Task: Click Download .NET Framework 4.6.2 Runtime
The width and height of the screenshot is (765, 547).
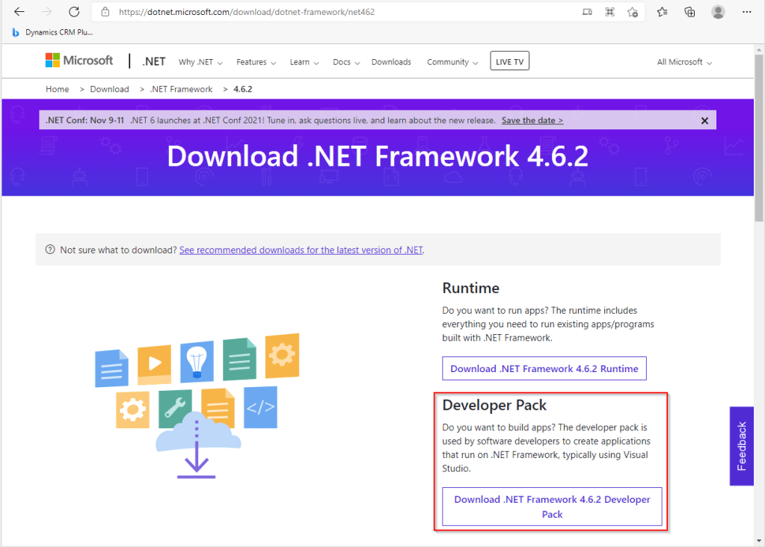Action: tap(544, 368)
